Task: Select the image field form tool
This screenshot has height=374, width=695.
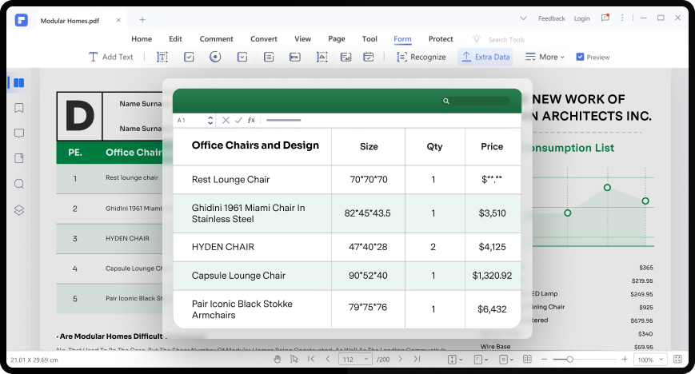Action: pos(322,57)
